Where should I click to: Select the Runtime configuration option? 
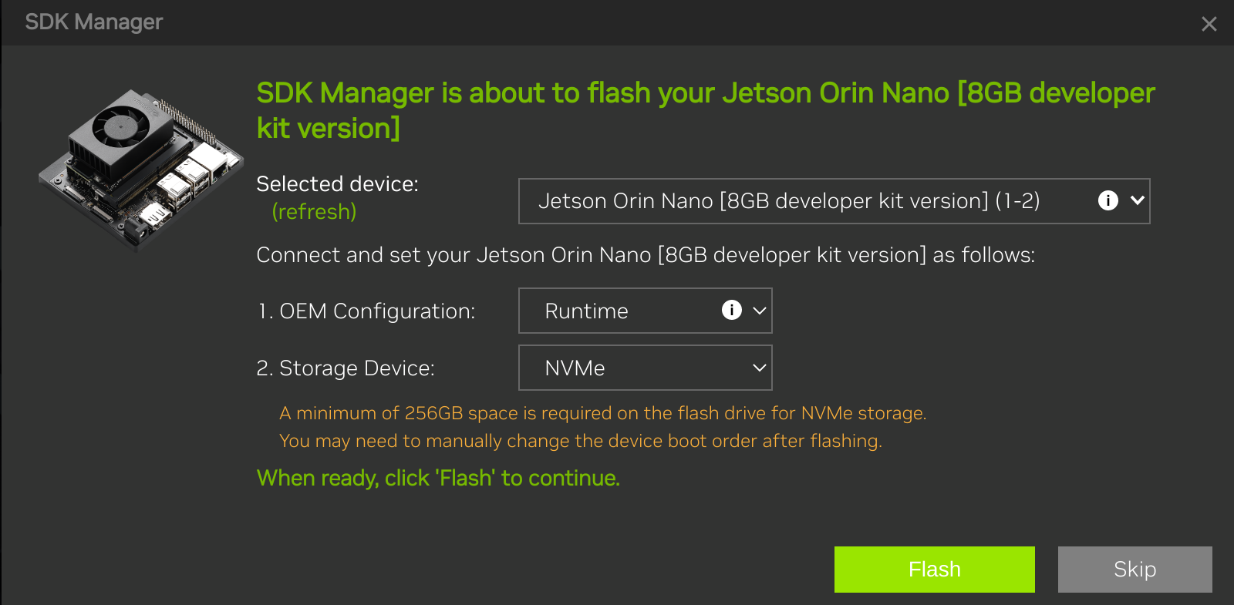pyautogui.click(x=586, y=310)
